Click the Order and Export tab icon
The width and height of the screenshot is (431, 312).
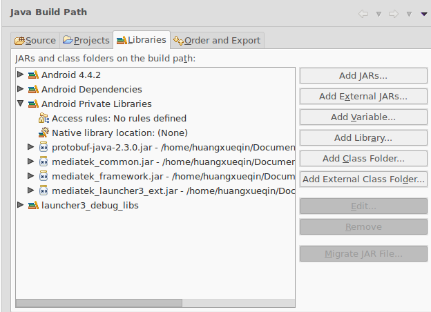178,41
